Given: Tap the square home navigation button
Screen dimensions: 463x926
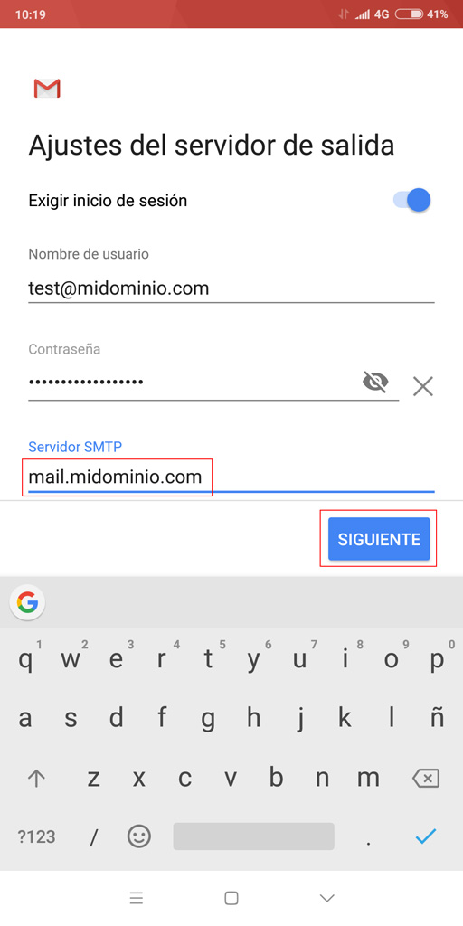Looking at the screenshot, I should pos(231,898).
